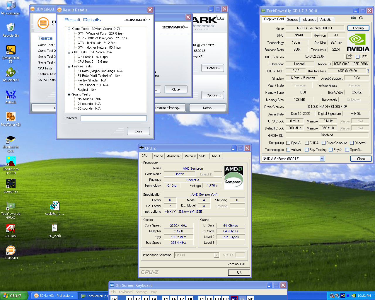Open the Shortcut to cpuz icon
375x300 pixels.
click(11, 144)
